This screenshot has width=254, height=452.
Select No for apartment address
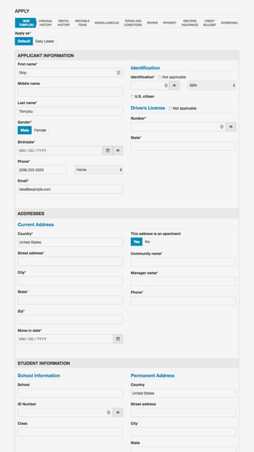tap(147, 242)
